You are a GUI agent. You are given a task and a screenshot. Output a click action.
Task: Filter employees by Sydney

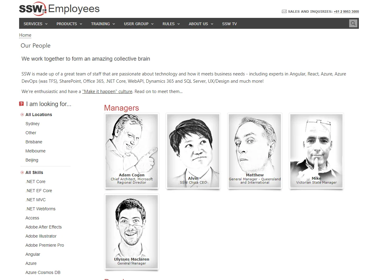click(x=32, y=124)
